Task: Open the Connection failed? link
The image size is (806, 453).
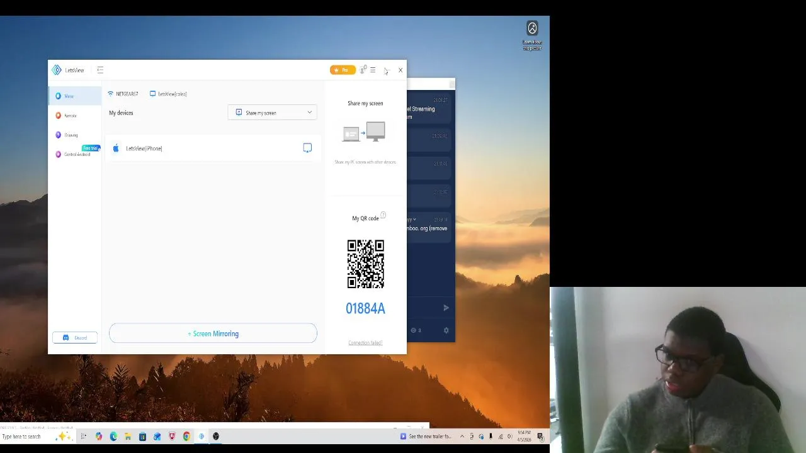Action: (x=365, y=343)
